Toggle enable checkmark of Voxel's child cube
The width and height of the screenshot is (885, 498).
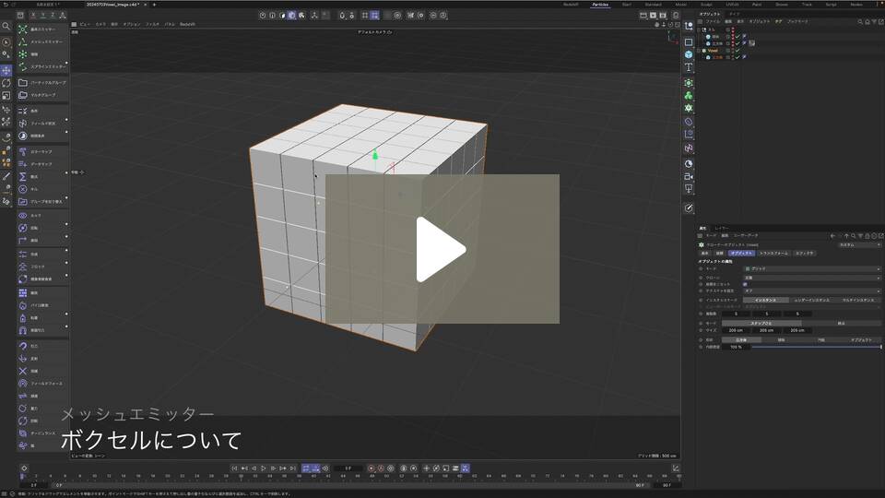tap(737, 57)
